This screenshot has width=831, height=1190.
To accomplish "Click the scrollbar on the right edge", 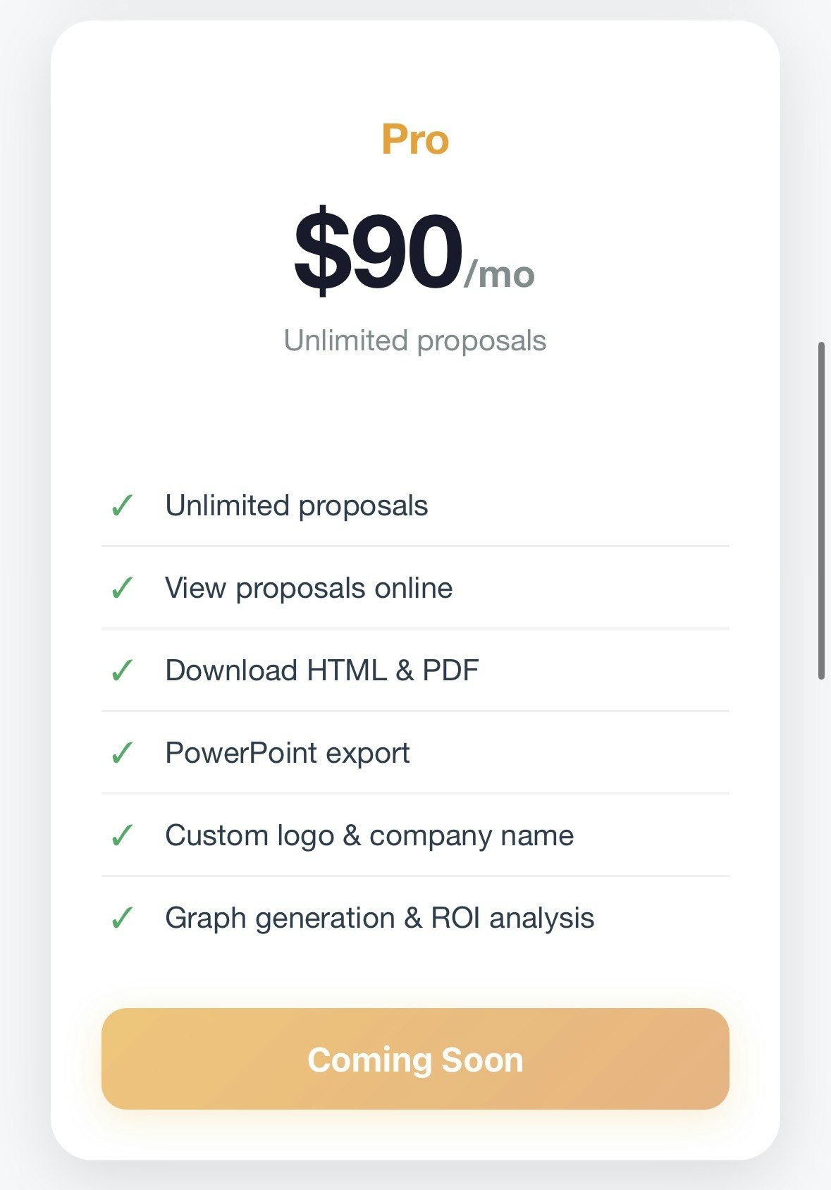I will pyautogui.click(x=823, y=508).
